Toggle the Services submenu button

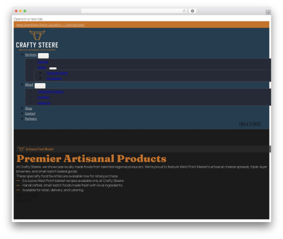tap(43, 56)
